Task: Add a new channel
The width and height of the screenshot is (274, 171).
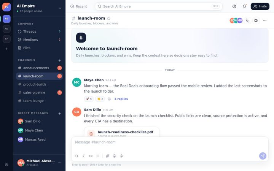Action: point(60,60)
